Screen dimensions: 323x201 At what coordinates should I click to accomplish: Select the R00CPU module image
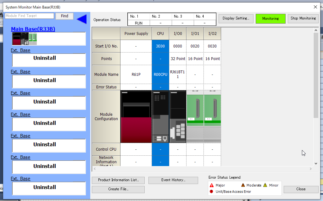pos(160,116)
